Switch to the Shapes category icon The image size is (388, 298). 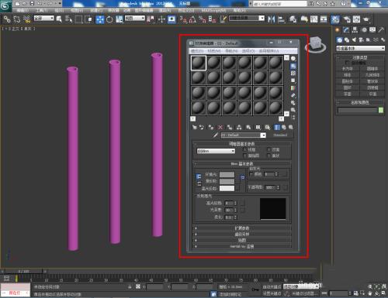pos(347,39)
